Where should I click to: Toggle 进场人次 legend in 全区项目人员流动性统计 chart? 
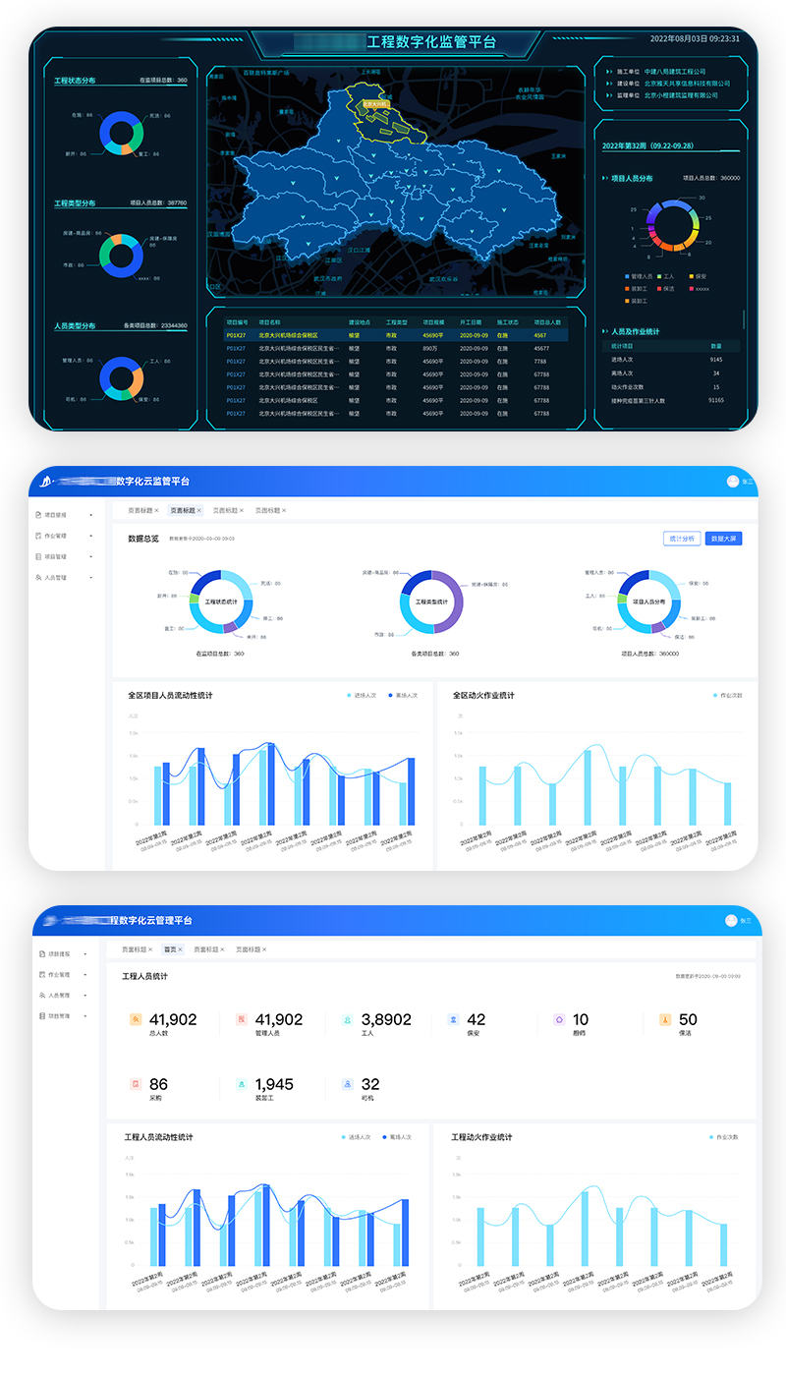(x=365, y=695)
